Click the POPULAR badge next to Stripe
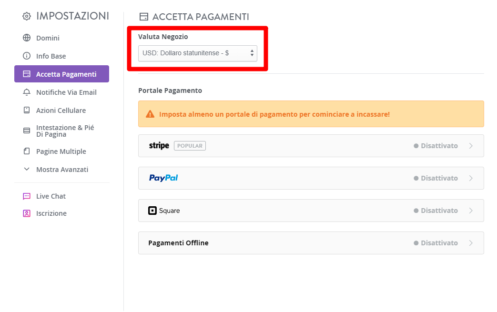Viewport: 497px width, 312px height. coord(190,146)
